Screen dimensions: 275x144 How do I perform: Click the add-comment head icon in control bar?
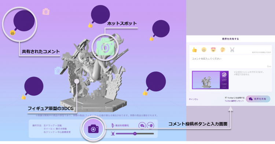(x=150, y=126)
